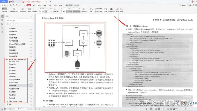The height and width of the screenshot is (111, 197).
Task: Select the 手型 hand tool
Action: pos(5,9)
